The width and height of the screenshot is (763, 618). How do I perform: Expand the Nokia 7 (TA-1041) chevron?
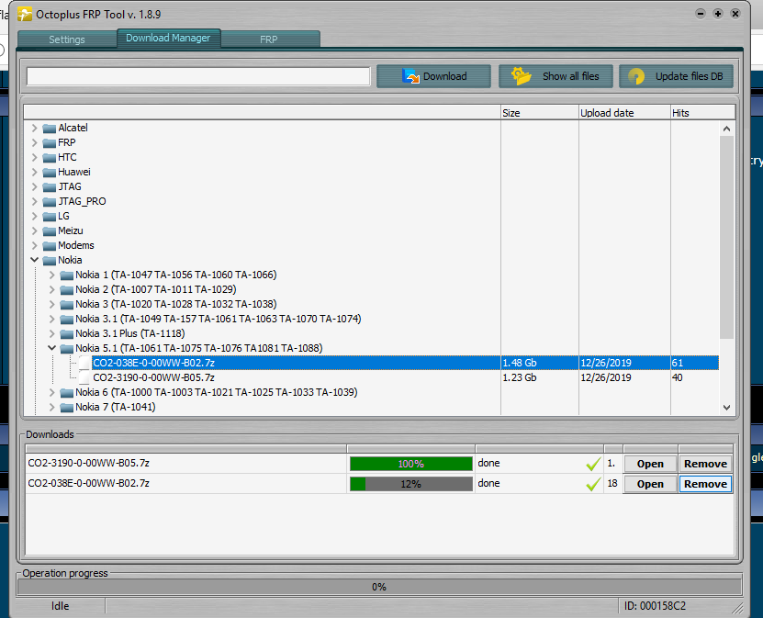tap(51, 407)
